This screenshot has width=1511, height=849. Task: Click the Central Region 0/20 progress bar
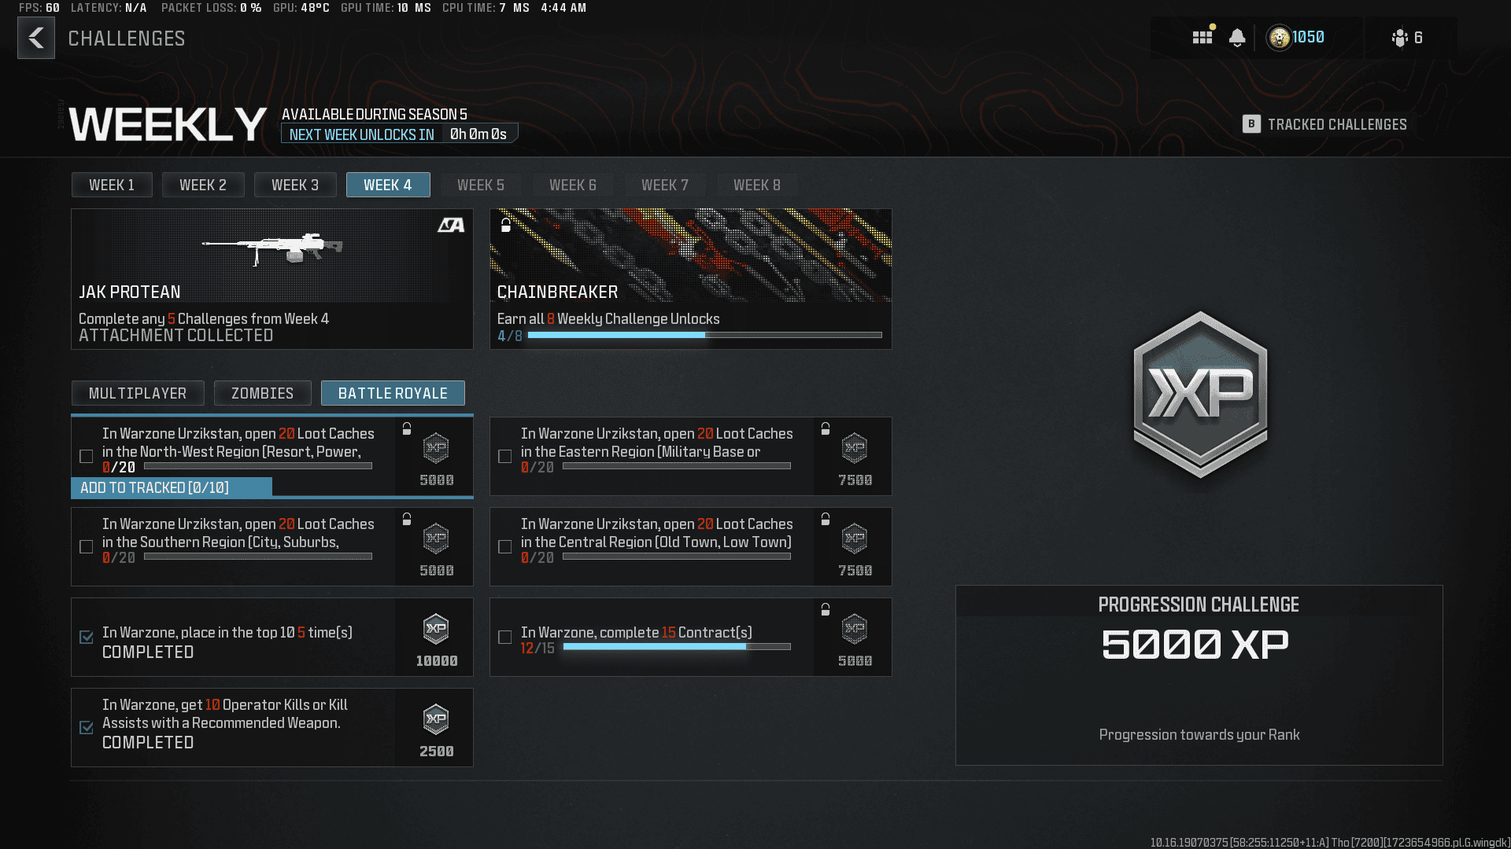[677, 556]
